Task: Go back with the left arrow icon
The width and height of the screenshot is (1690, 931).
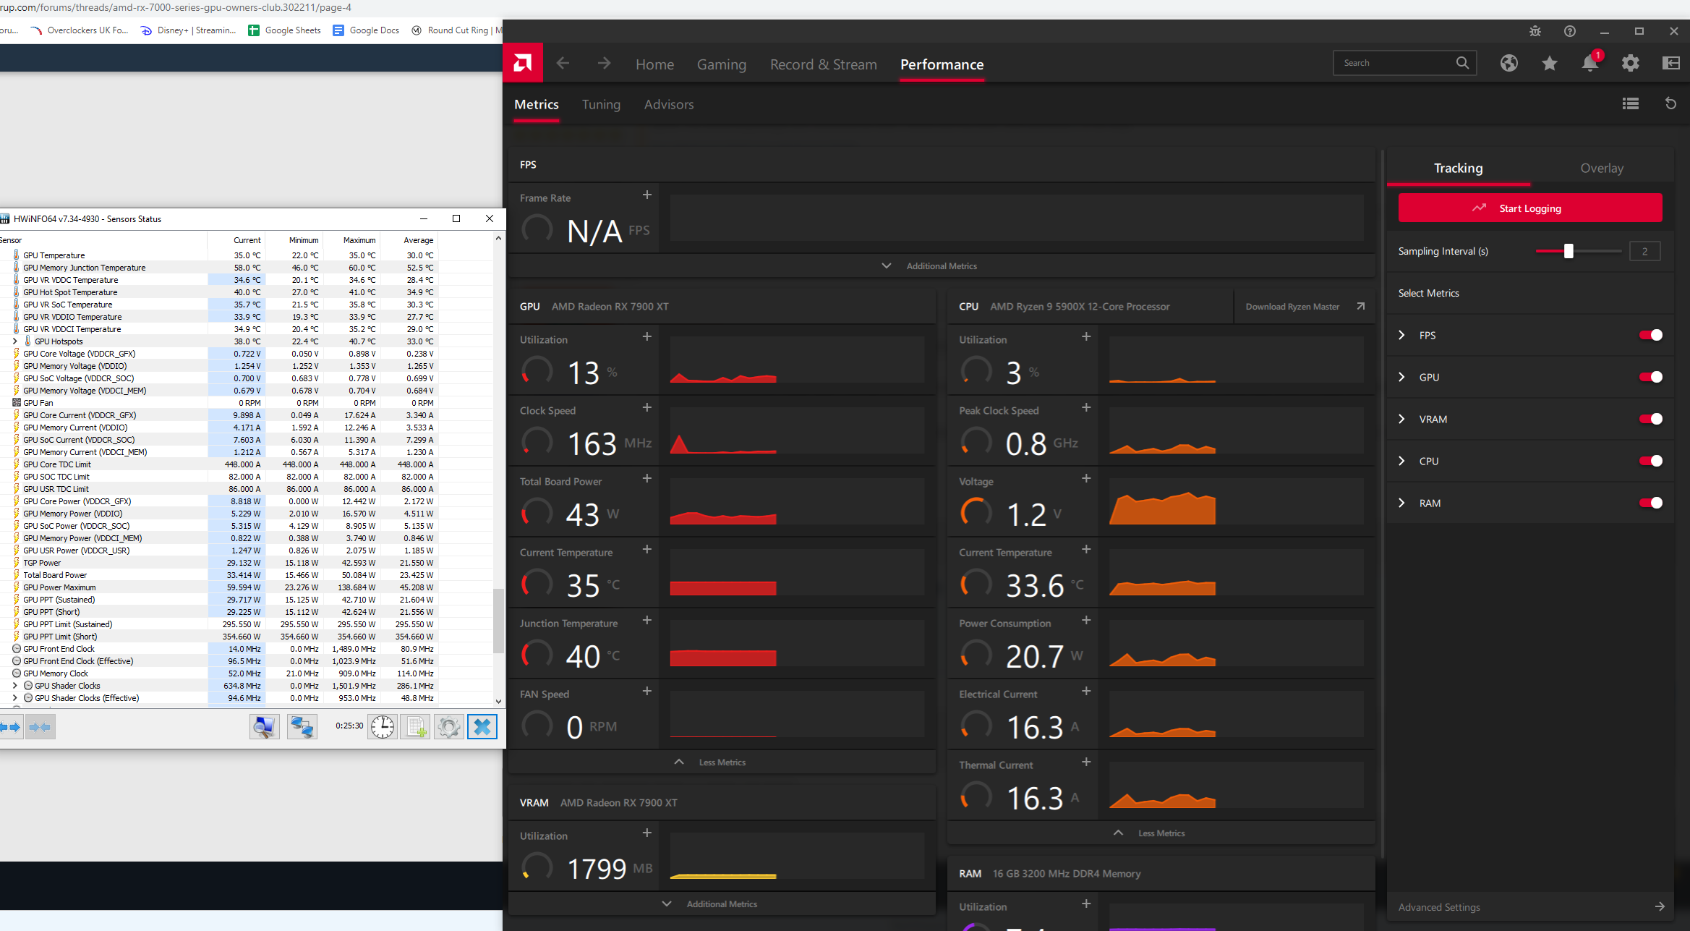Action: (x=563, y=64)
